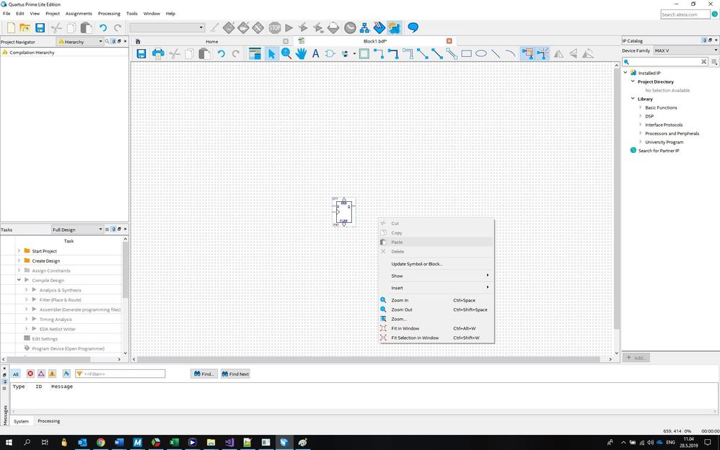Click the Find Next button
This screenshot has height=450, width=720.
point(235,374)
